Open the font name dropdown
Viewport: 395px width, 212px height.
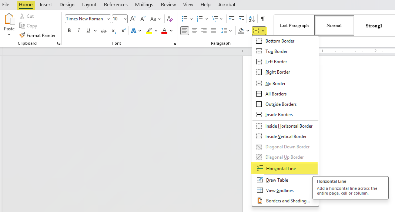tap(108, 19)
